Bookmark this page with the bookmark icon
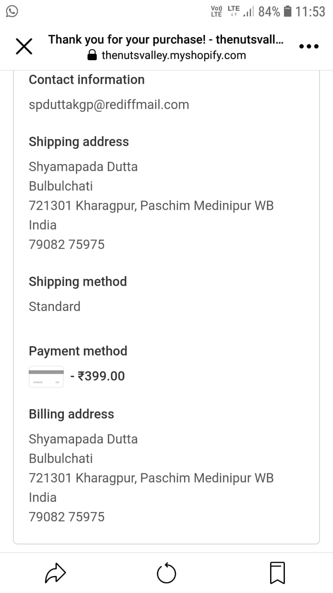333x593 pixels. [277, 574]
